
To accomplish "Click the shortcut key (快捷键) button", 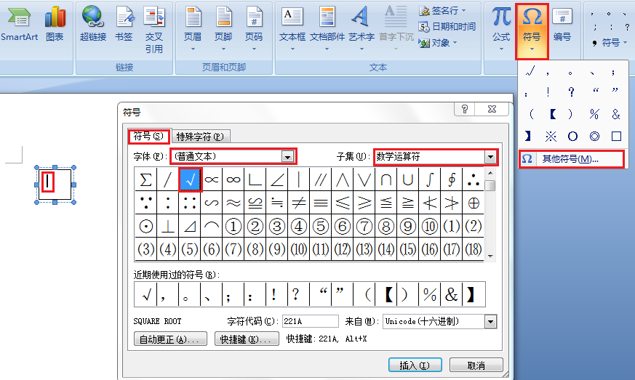I will click(247, 339).
